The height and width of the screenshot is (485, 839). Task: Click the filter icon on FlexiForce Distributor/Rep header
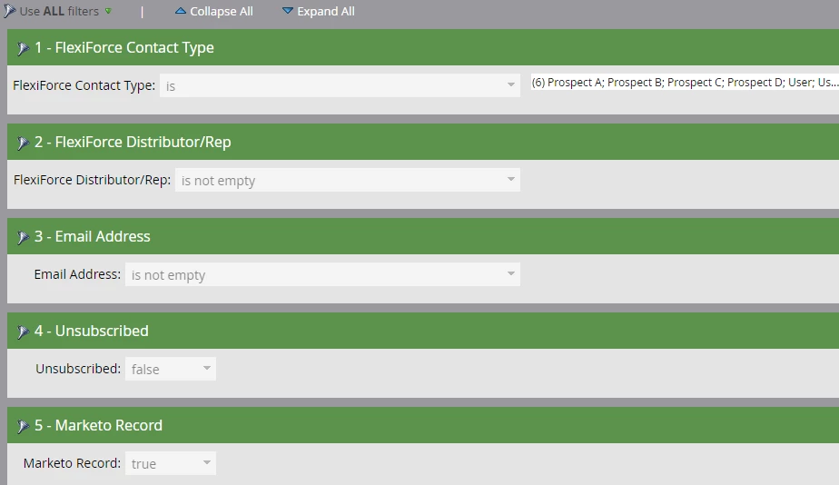(x=23, y=143)
